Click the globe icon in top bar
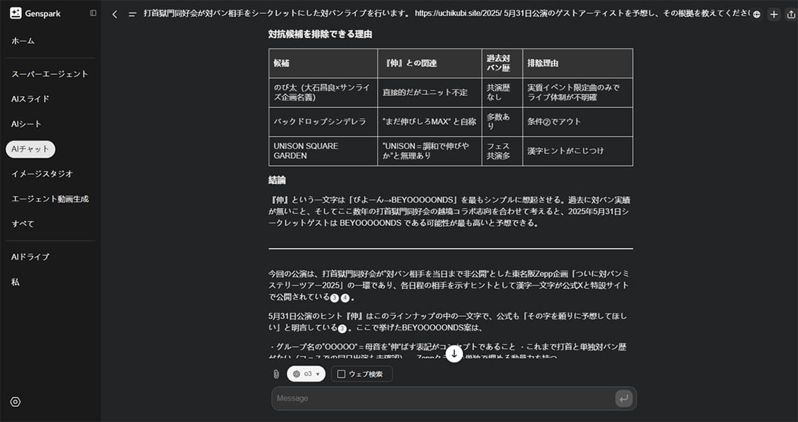 [x=757, y=14]
